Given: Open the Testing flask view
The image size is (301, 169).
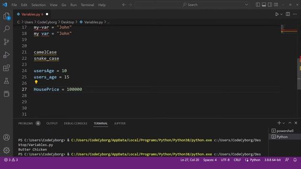Looking at the screenshot, I should 7,81.
